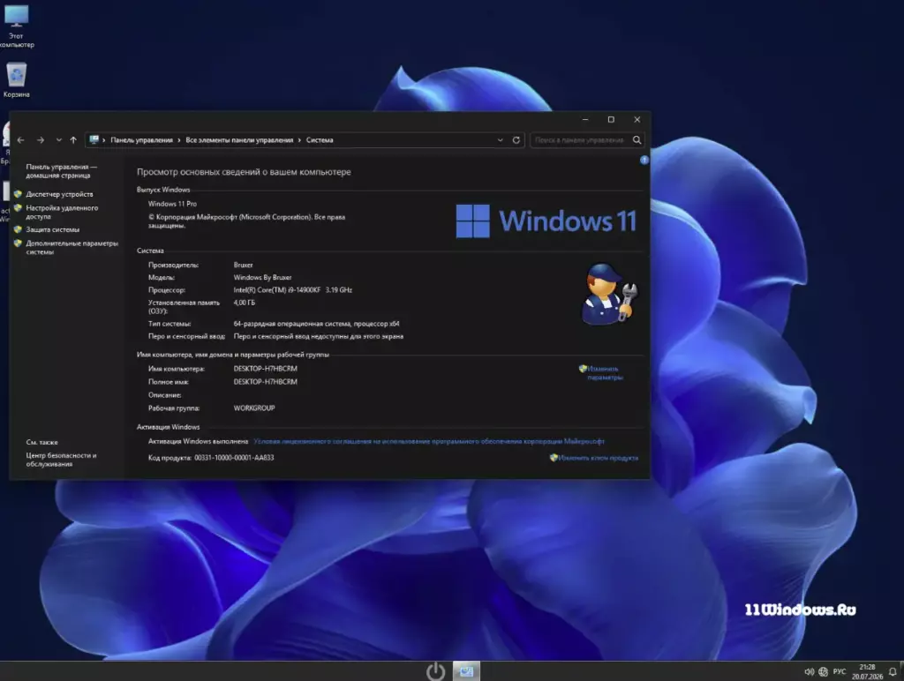Click the search magnifier icon

(x=637, y=140)
